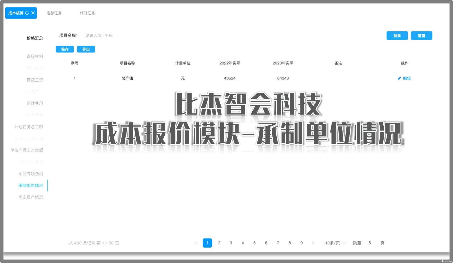The height and width of the screenshot is (263, 453).
Task: Select 军品专项费用 in the sidebar
Action: [31, 174]
